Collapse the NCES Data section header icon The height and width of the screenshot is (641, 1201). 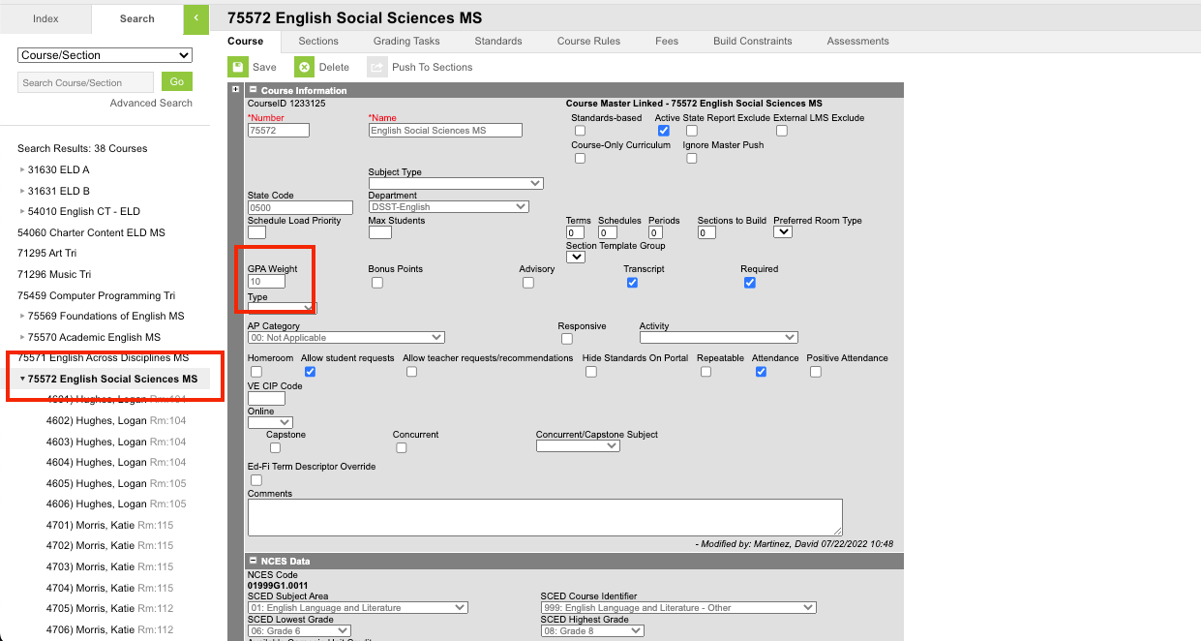click(254, 562)
